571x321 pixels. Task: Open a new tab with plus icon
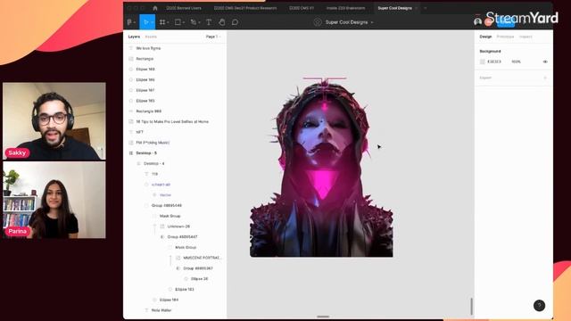(x=425, y=8)
